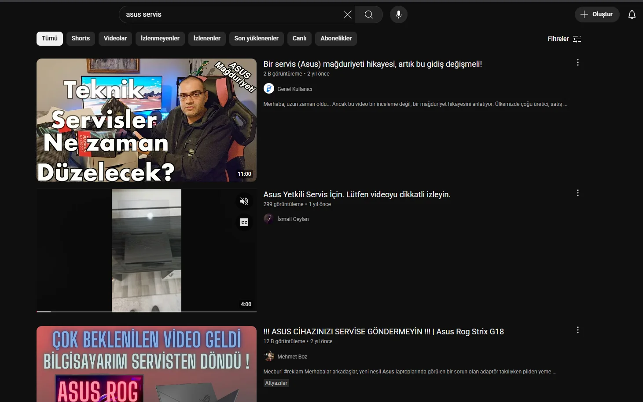Click the 4:00 duration badge

246,304
